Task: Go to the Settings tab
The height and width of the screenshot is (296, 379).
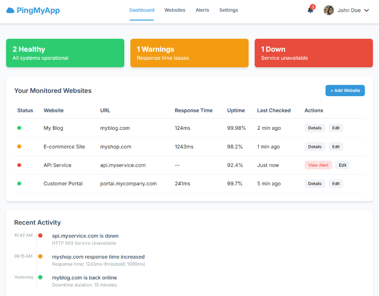Action: tap(229, 10)
